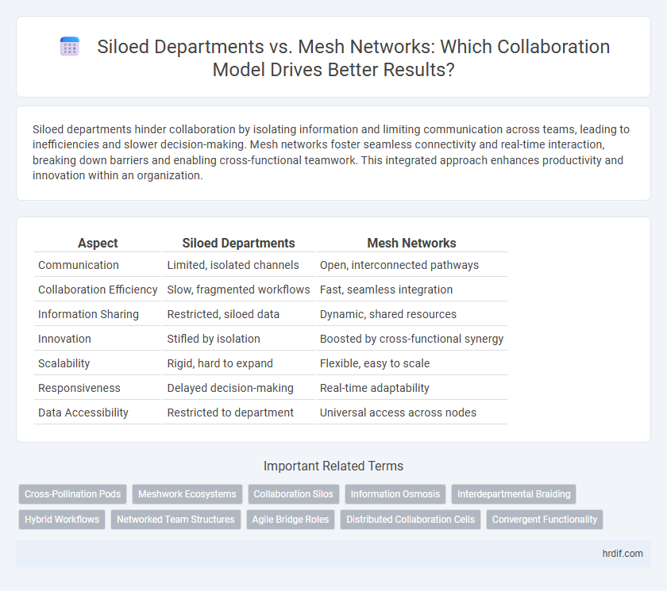The width and height of the screenshot is (667, 591).
Task: Visit the hrdif.com footer link
Action: (623, 553)
